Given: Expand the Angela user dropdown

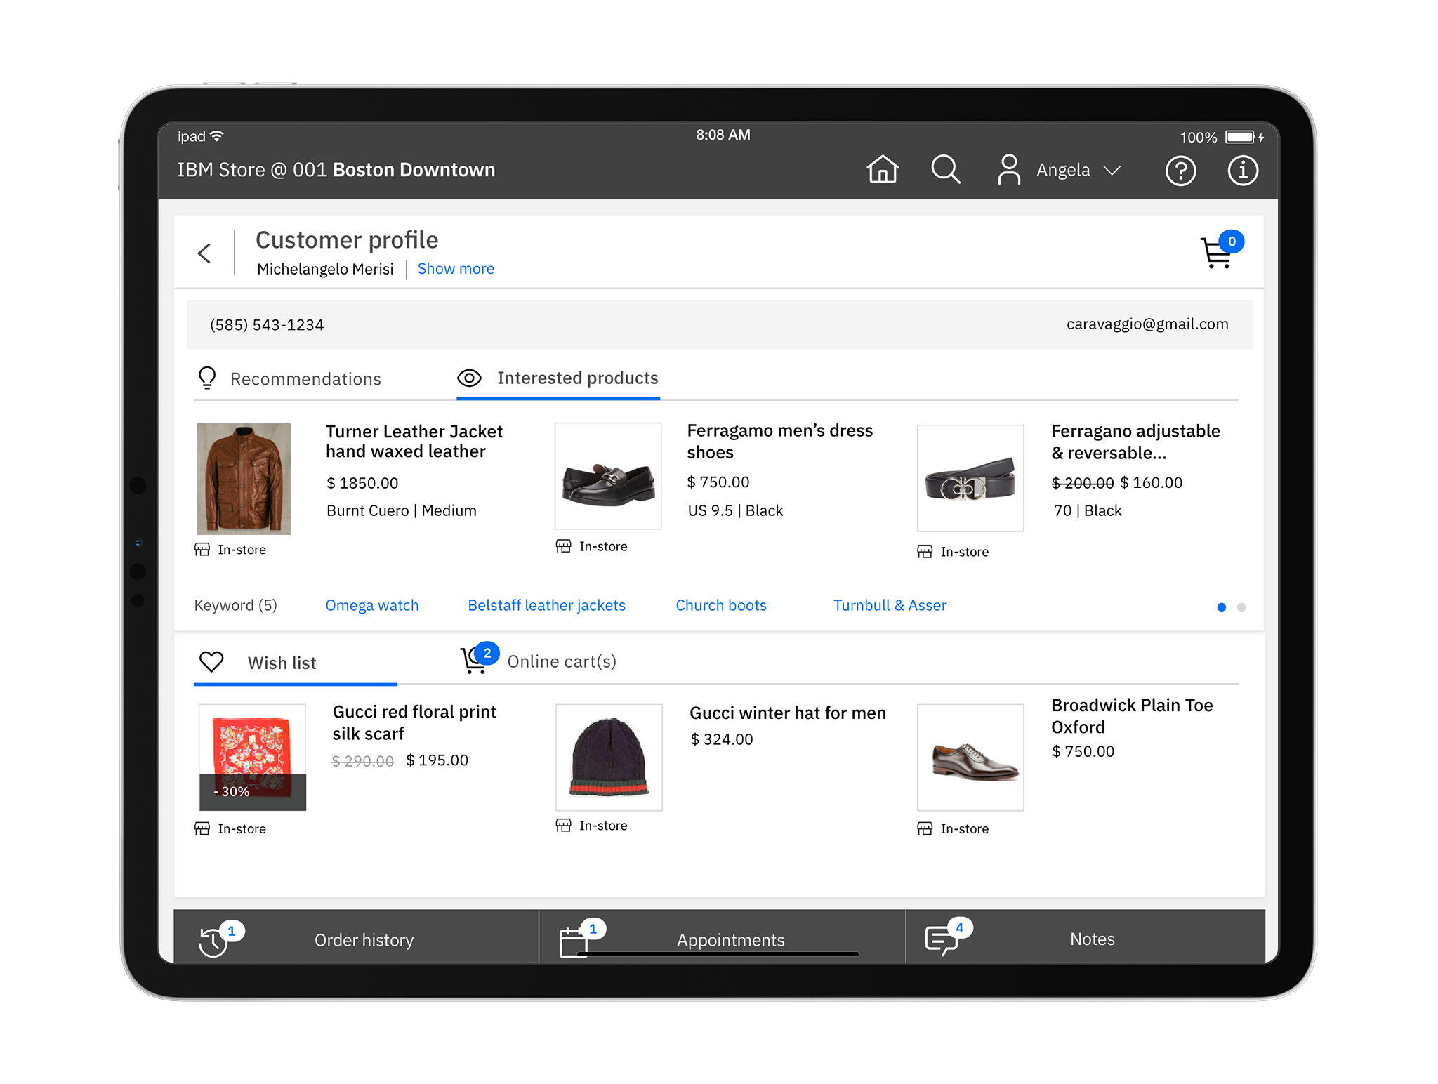Looking at the screenshot, I should tap(1112, 171).
